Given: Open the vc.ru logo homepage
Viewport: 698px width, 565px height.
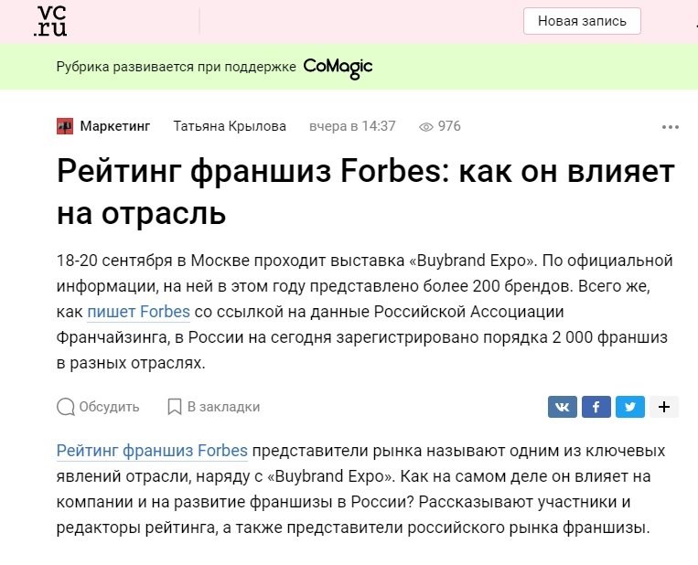Looking at the screenshot, I should tap(50, 21).
